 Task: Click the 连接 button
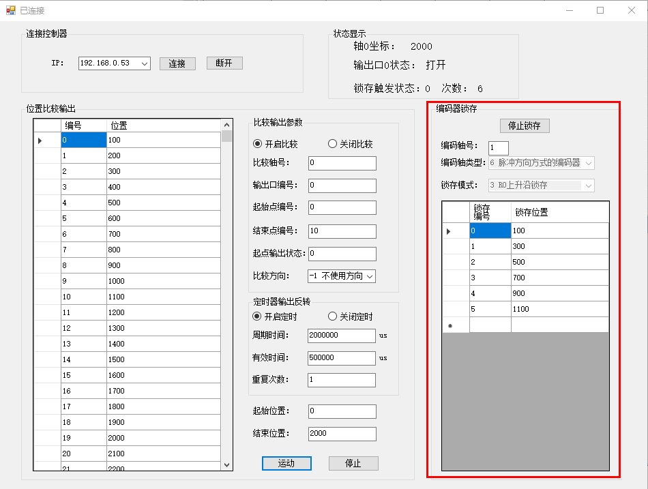click(x=177, y=63)
